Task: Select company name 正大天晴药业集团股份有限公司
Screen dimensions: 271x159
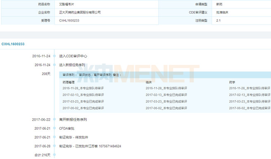Action: (x=80, y=12)
